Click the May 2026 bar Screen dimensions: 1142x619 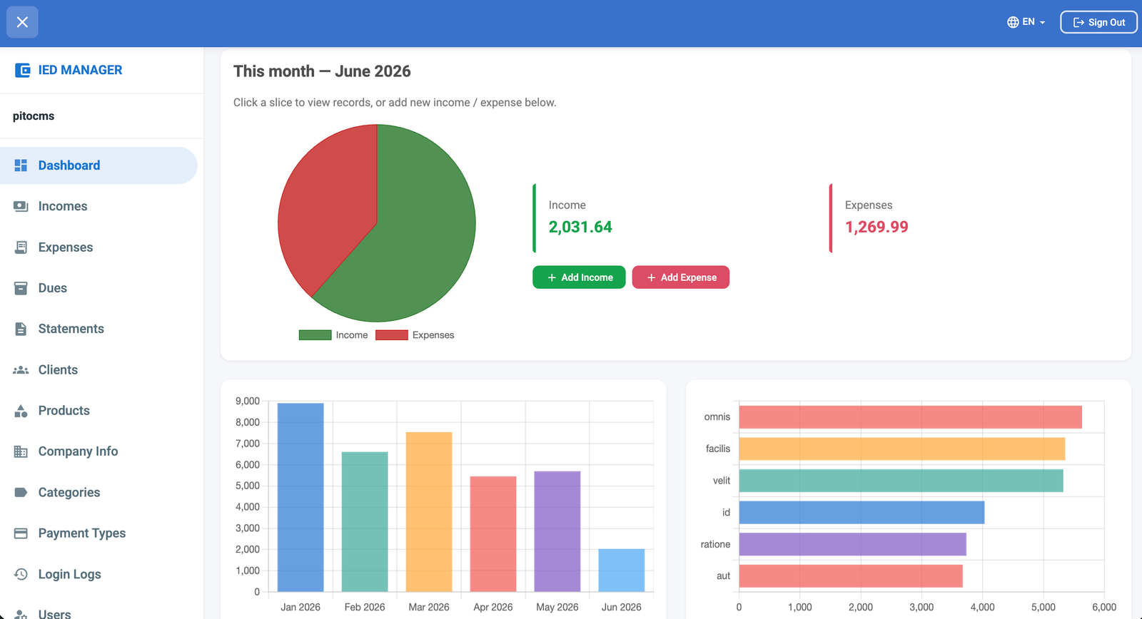coord(557,531)
